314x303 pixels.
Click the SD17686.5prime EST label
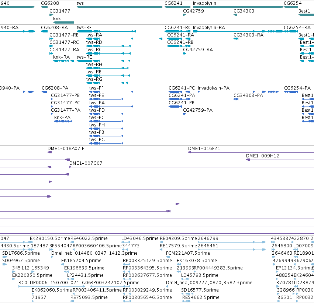(21, 253)
